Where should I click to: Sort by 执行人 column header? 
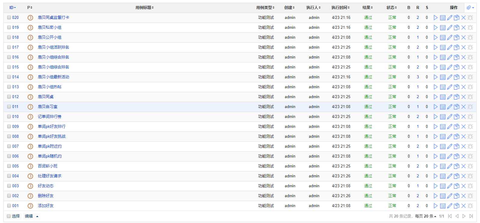(313, 8)
